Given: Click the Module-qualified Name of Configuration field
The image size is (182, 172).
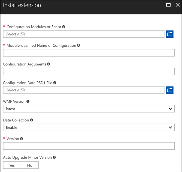Looking at the screenshot, I should coord(89,53).
